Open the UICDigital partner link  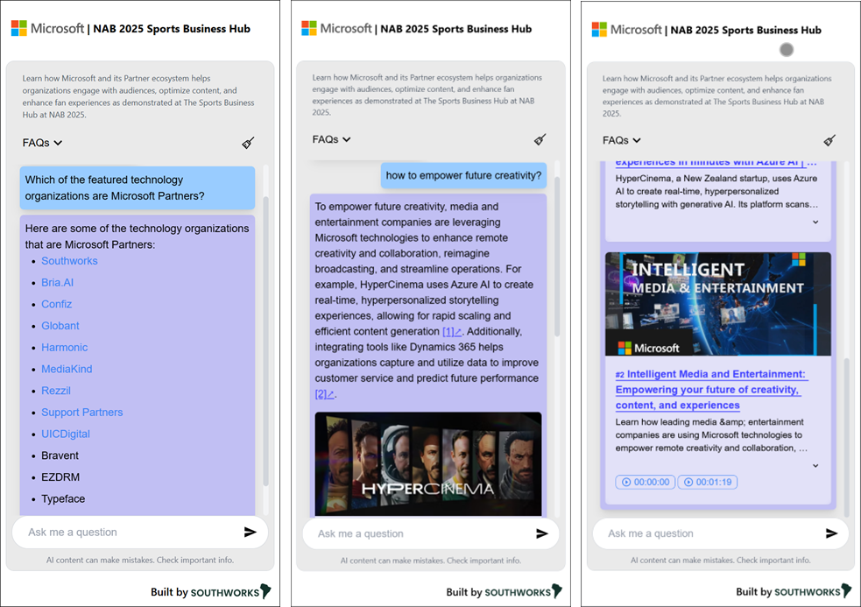(x=66, y=434)
